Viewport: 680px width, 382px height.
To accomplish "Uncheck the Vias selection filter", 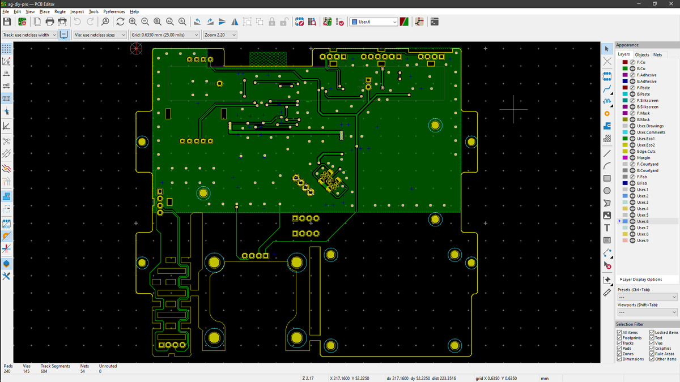I will (652, 343).
